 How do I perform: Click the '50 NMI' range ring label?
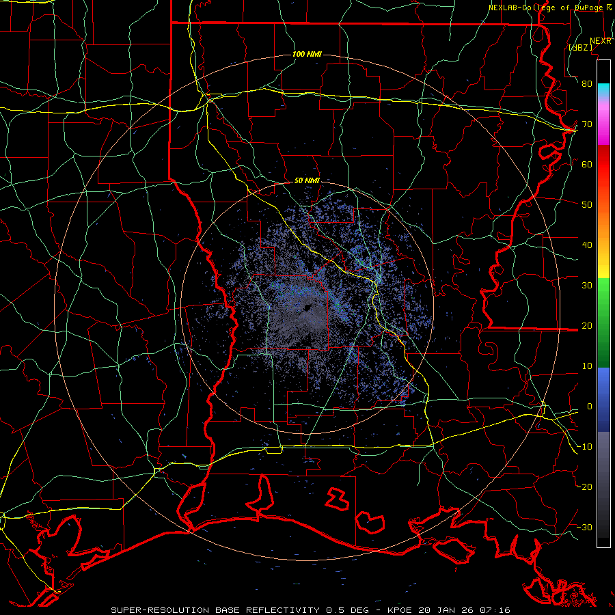click(307, 180)
